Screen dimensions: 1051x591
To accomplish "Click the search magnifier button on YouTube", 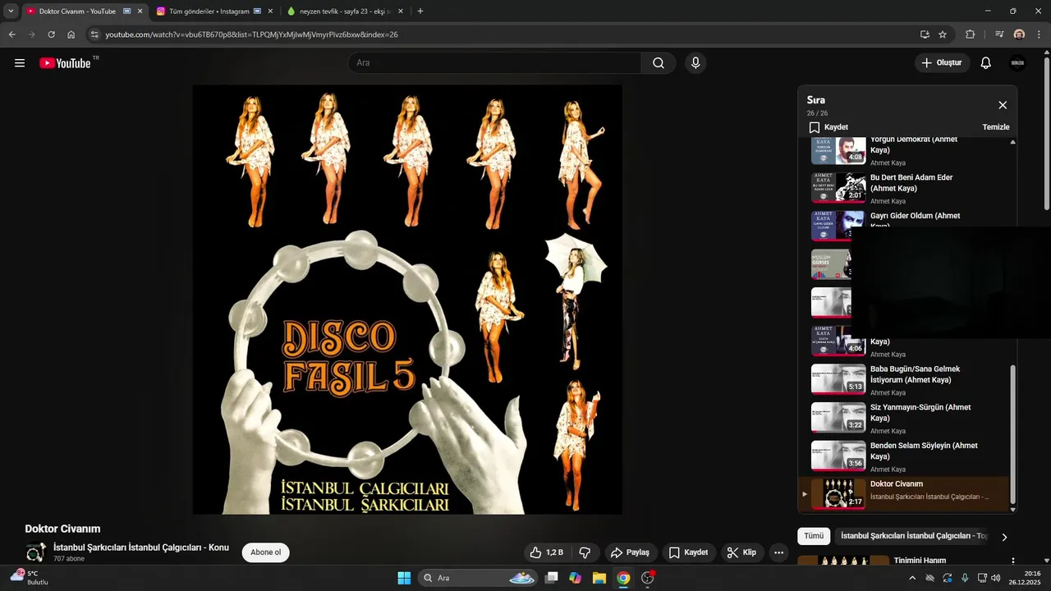I will click(659, 63).
